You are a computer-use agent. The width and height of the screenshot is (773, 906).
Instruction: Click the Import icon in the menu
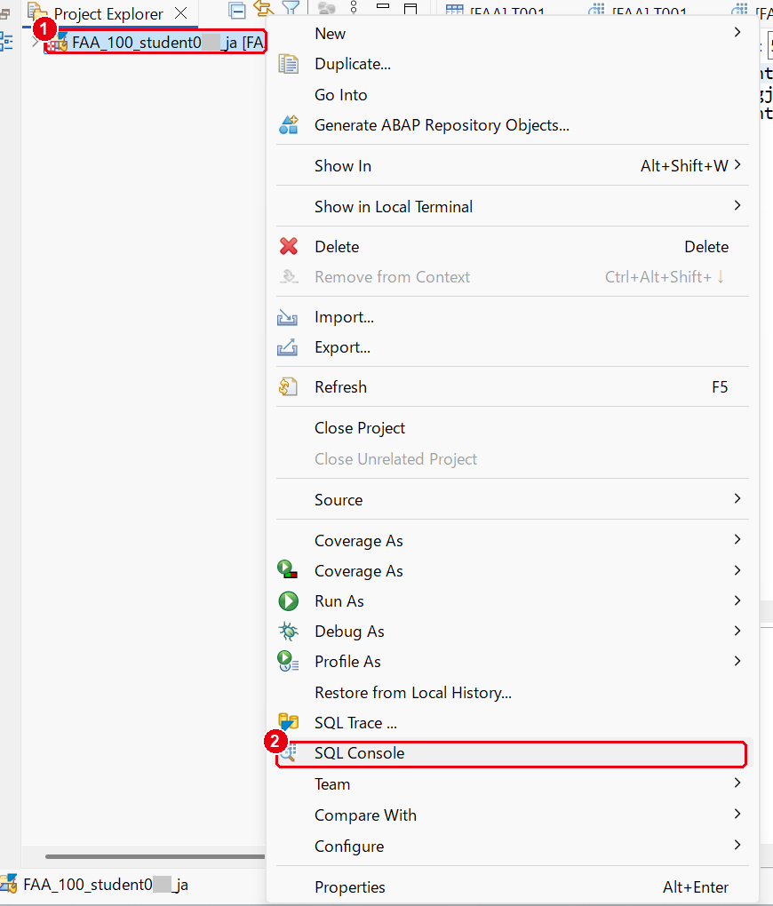[x=287, y=317]
